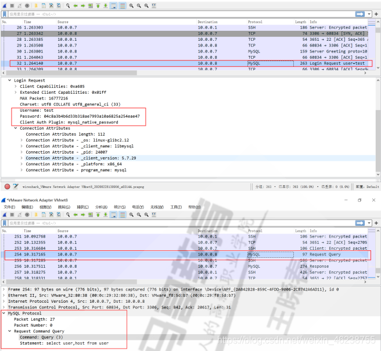Expand Client Capabilities: 0xa685

tap(16, 87)
